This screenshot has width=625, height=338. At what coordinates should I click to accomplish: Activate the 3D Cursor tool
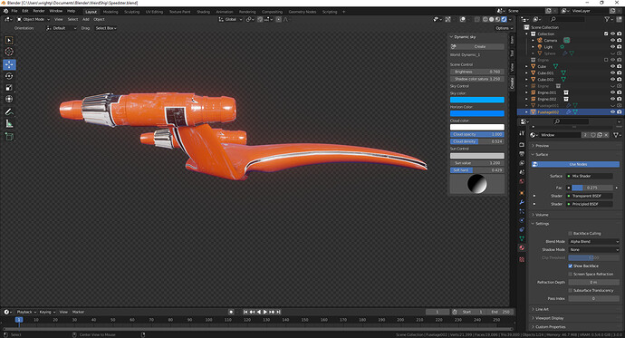pos(9,52)
